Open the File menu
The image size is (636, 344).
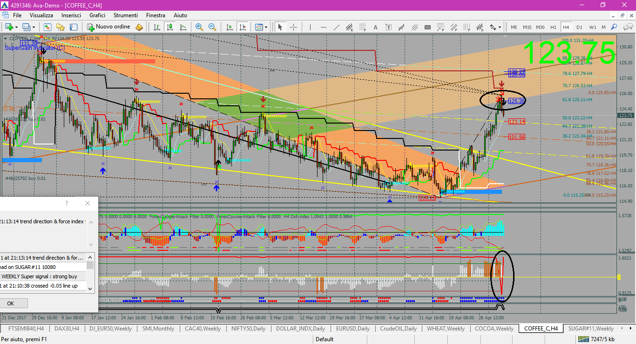pyautogui.click(x=17, y=15)
